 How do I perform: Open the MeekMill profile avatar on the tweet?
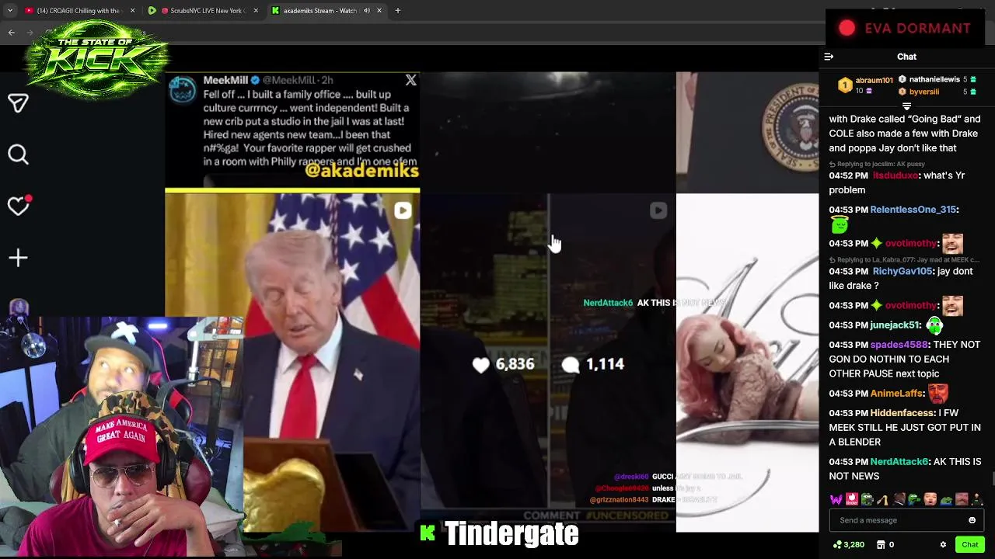tap(183, 89)
